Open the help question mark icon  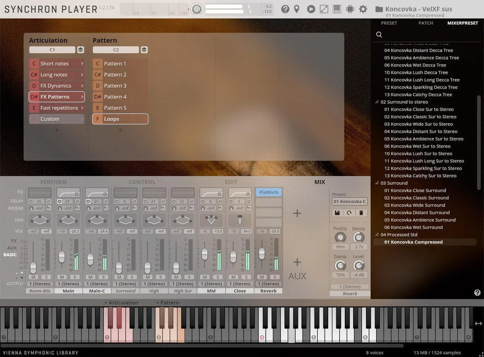285,9
